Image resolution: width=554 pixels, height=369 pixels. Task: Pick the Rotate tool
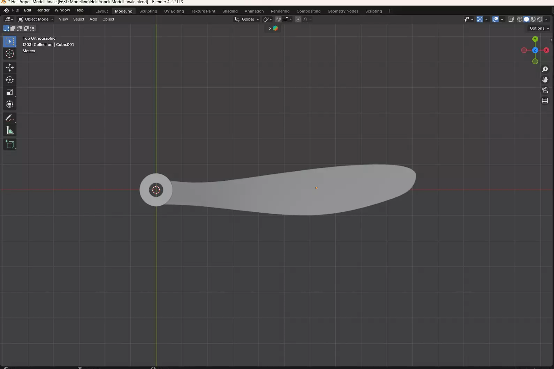click(10, 80)
